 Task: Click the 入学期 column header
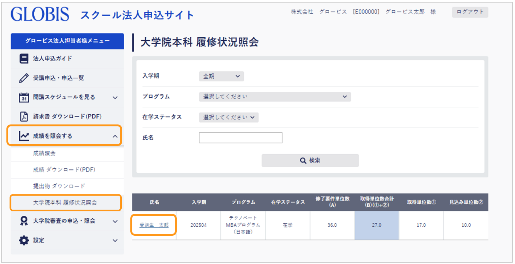[199, 203]
